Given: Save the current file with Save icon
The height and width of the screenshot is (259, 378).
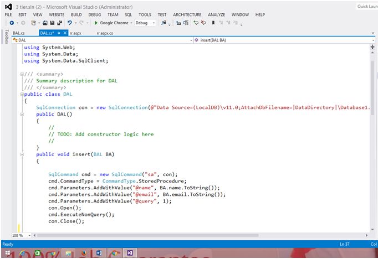Looking at the screenshot, I should [x=52, y=23].
